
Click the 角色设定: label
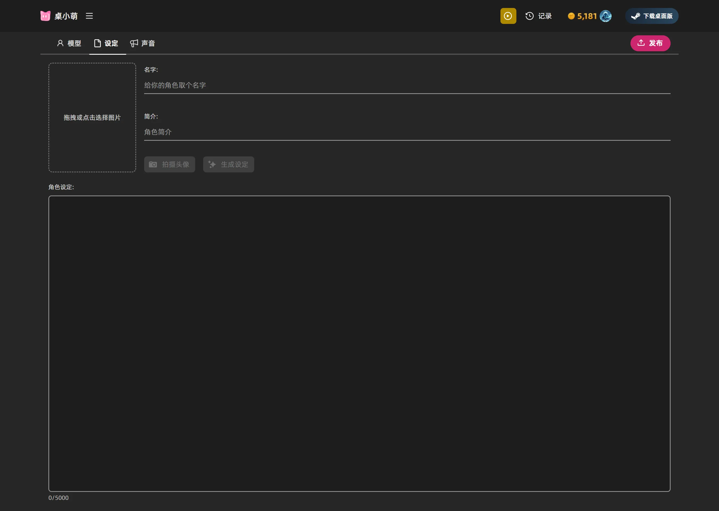pyautogui.click(x=61, y=187)
